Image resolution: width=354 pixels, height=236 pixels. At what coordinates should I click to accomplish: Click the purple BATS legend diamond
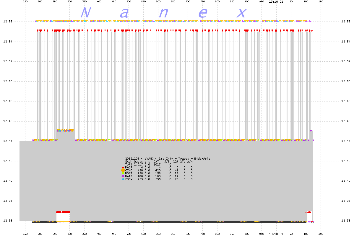click(x=123, y=176)
